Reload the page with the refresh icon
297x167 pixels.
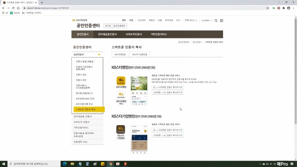click(13, 8)
